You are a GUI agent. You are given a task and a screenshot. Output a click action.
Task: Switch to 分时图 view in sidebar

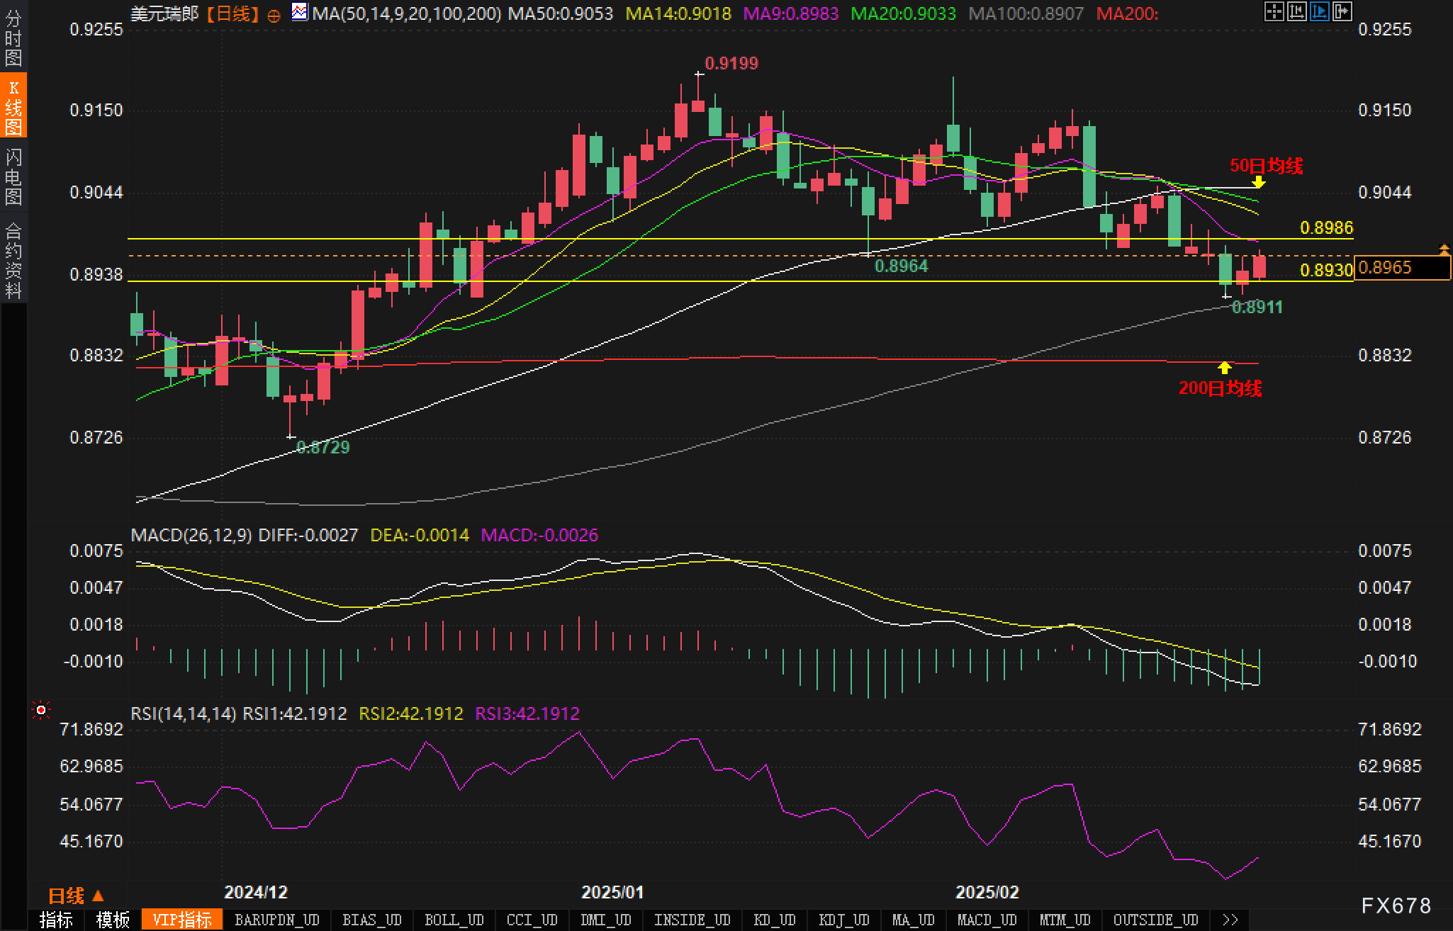[13, 37]
